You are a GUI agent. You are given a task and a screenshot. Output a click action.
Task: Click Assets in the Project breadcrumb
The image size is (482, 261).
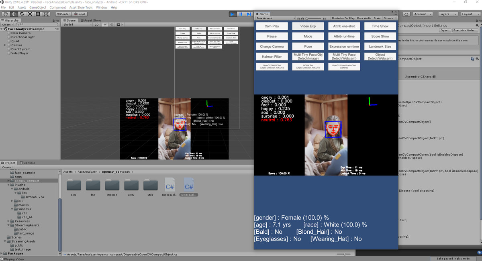(x=68, y=172)
